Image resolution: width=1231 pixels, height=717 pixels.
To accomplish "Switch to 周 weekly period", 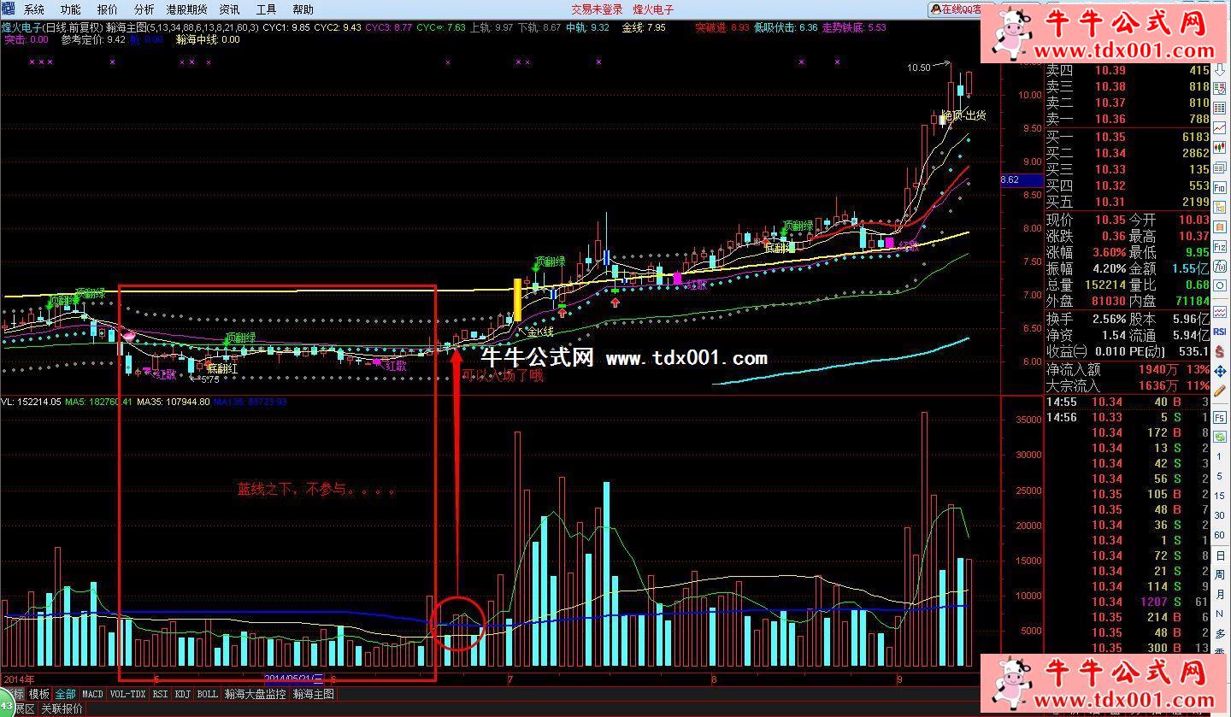I will click(1221, 574).
